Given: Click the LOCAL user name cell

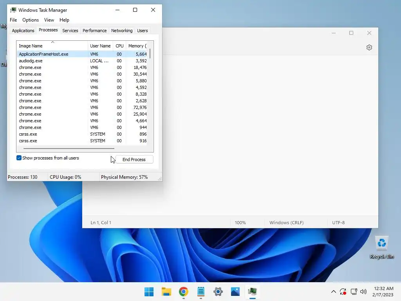Looking at the screenshot, I should [x=99, y=61].
